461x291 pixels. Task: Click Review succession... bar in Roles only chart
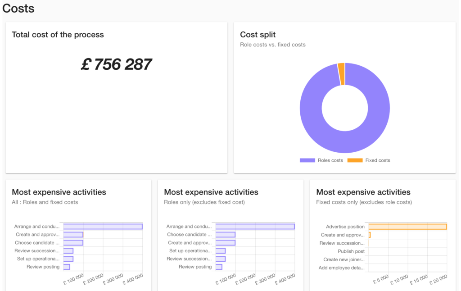[221, 259]
